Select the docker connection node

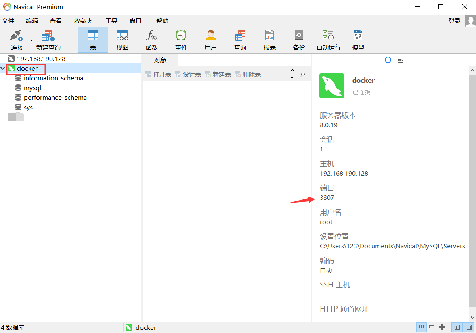coord(27,69)
